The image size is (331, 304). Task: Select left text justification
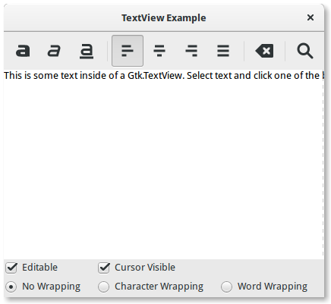coord(128,51)
